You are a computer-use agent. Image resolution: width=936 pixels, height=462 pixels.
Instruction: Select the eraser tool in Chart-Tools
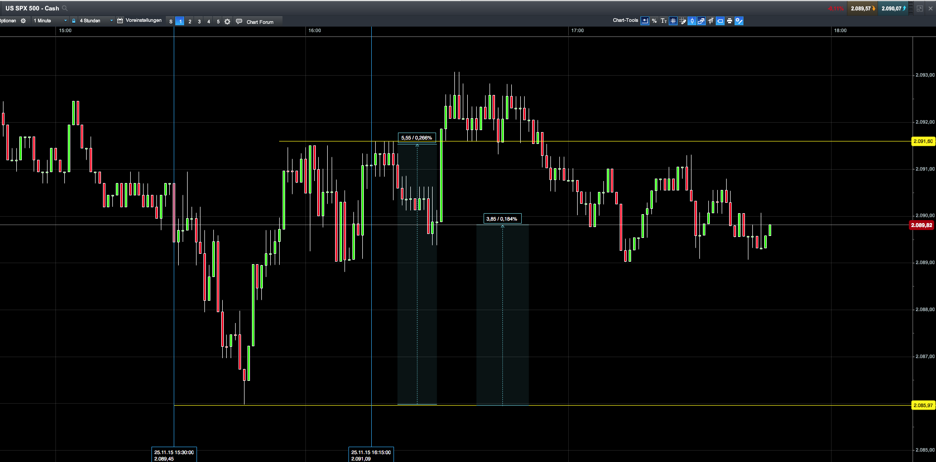click(x=720, y=21)
